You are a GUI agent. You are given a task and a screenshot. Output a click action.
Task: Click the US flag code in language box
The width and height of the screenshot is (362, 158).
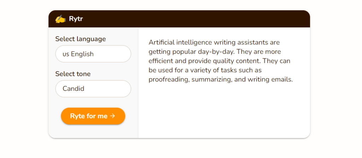[66, 54]
